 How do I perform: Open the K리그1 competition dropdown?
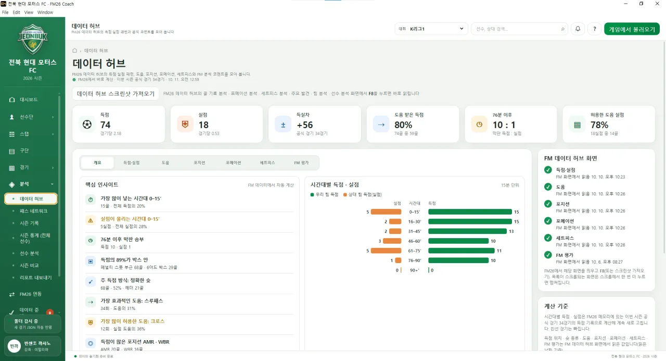pyautogui.click(x=431, y=29)
